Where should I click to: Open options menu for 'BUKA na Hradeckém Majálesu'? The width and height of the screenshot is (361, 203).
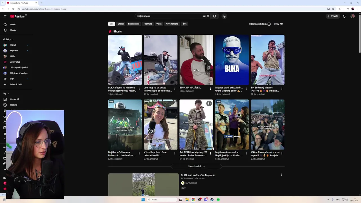(x=281, y=175)
